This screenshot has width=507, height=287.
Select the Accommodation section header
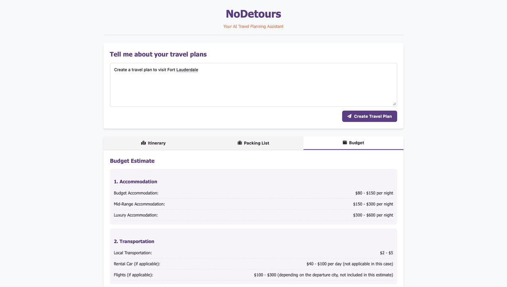136,181
